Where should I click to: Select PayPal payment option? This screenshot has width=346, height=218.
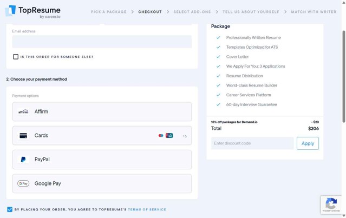(x=102, y=160)
